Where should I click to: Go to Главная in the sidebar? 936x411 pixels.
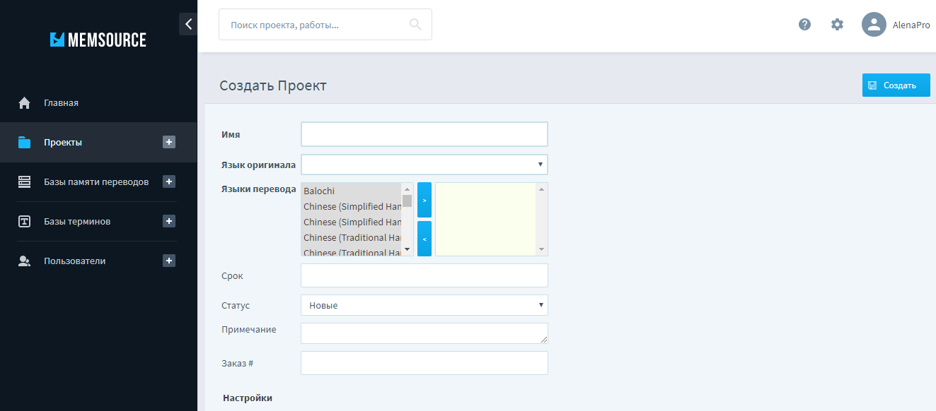pos(61,103)
